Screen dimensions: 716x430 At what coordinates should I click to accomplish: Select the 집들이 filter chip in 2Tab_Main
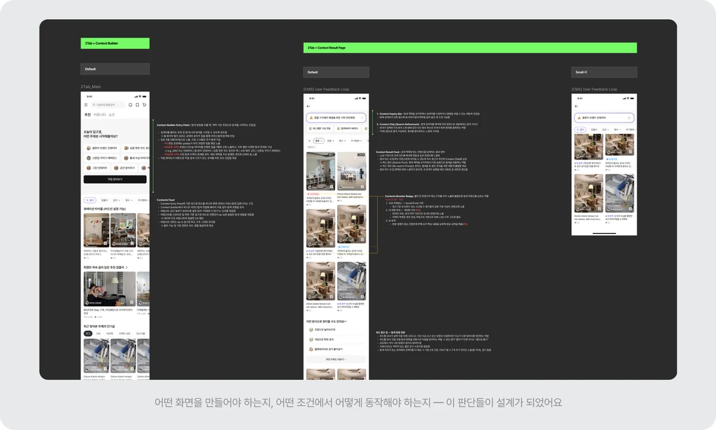[x=104, y=200]
